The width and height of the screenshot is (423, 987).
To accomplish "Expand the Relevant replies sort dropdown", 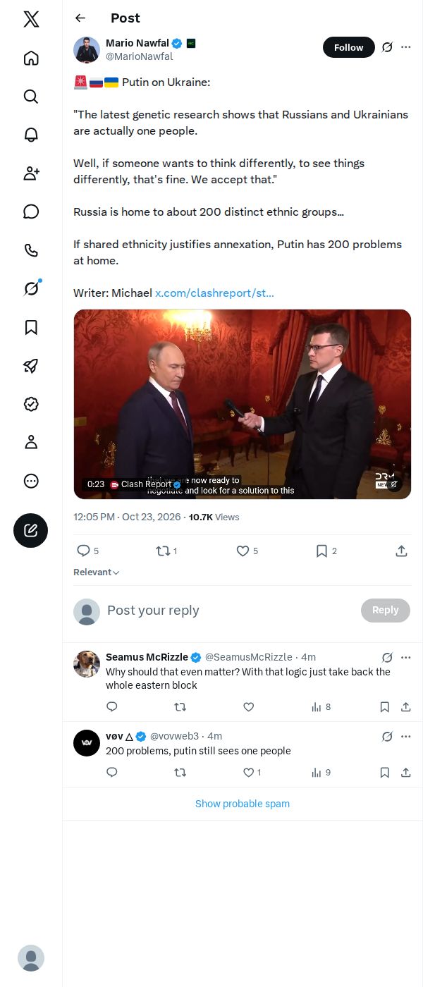I will click(97, 572).
